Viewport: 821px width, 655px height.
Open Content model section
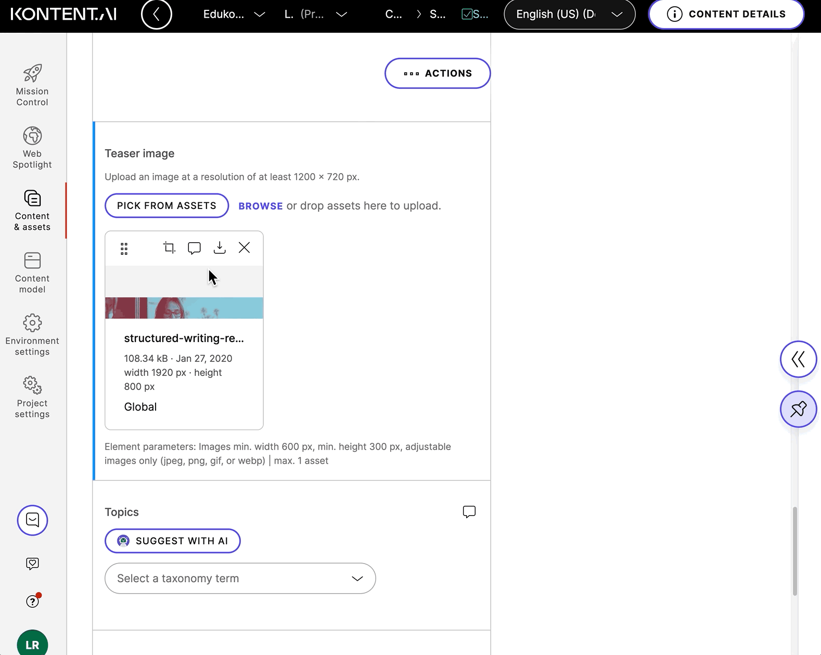[32, 273]
